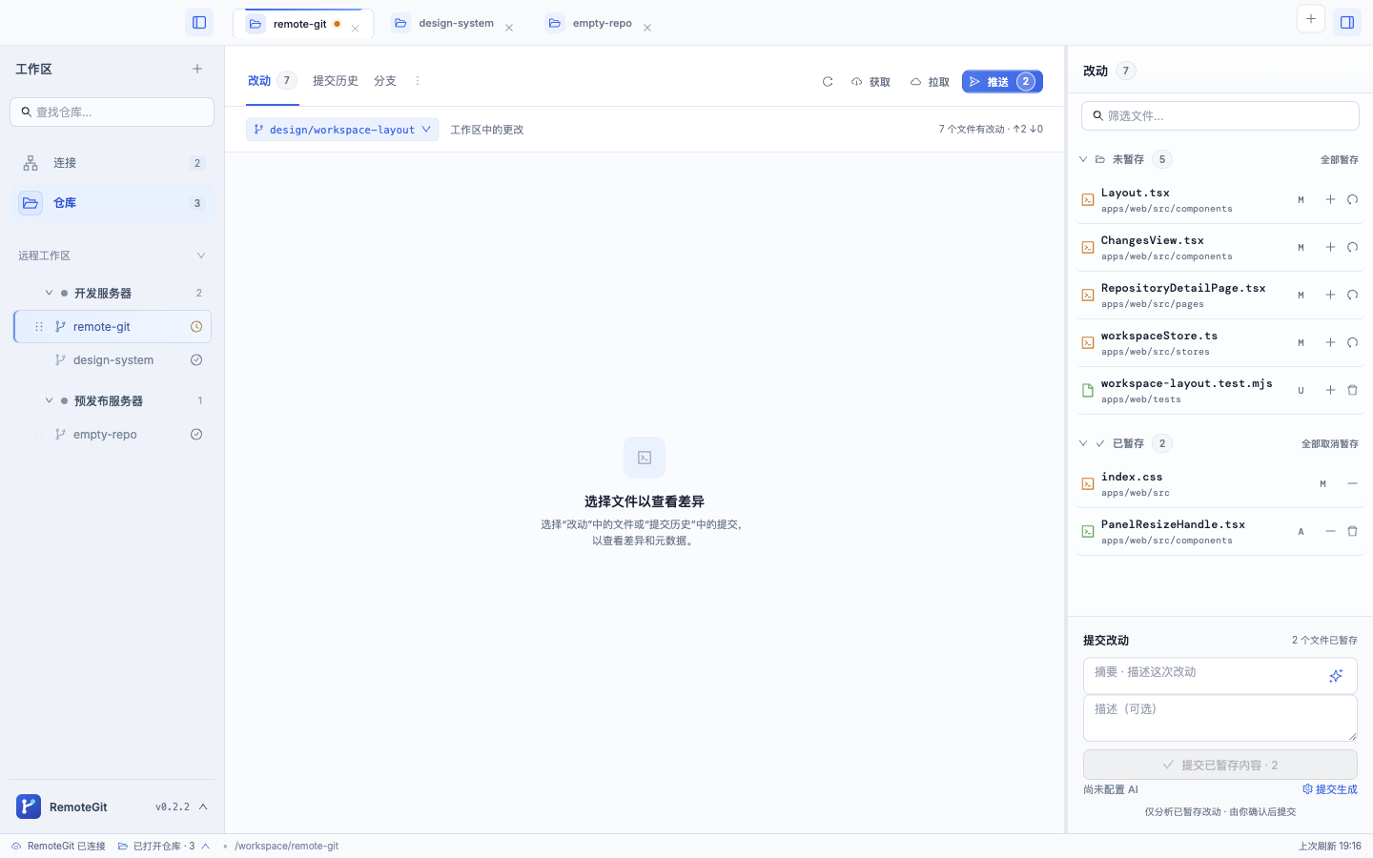This screenshot has width=1373, height=858.
Task: Toggle the left sidebar panel icon
Action: [199, 23]
